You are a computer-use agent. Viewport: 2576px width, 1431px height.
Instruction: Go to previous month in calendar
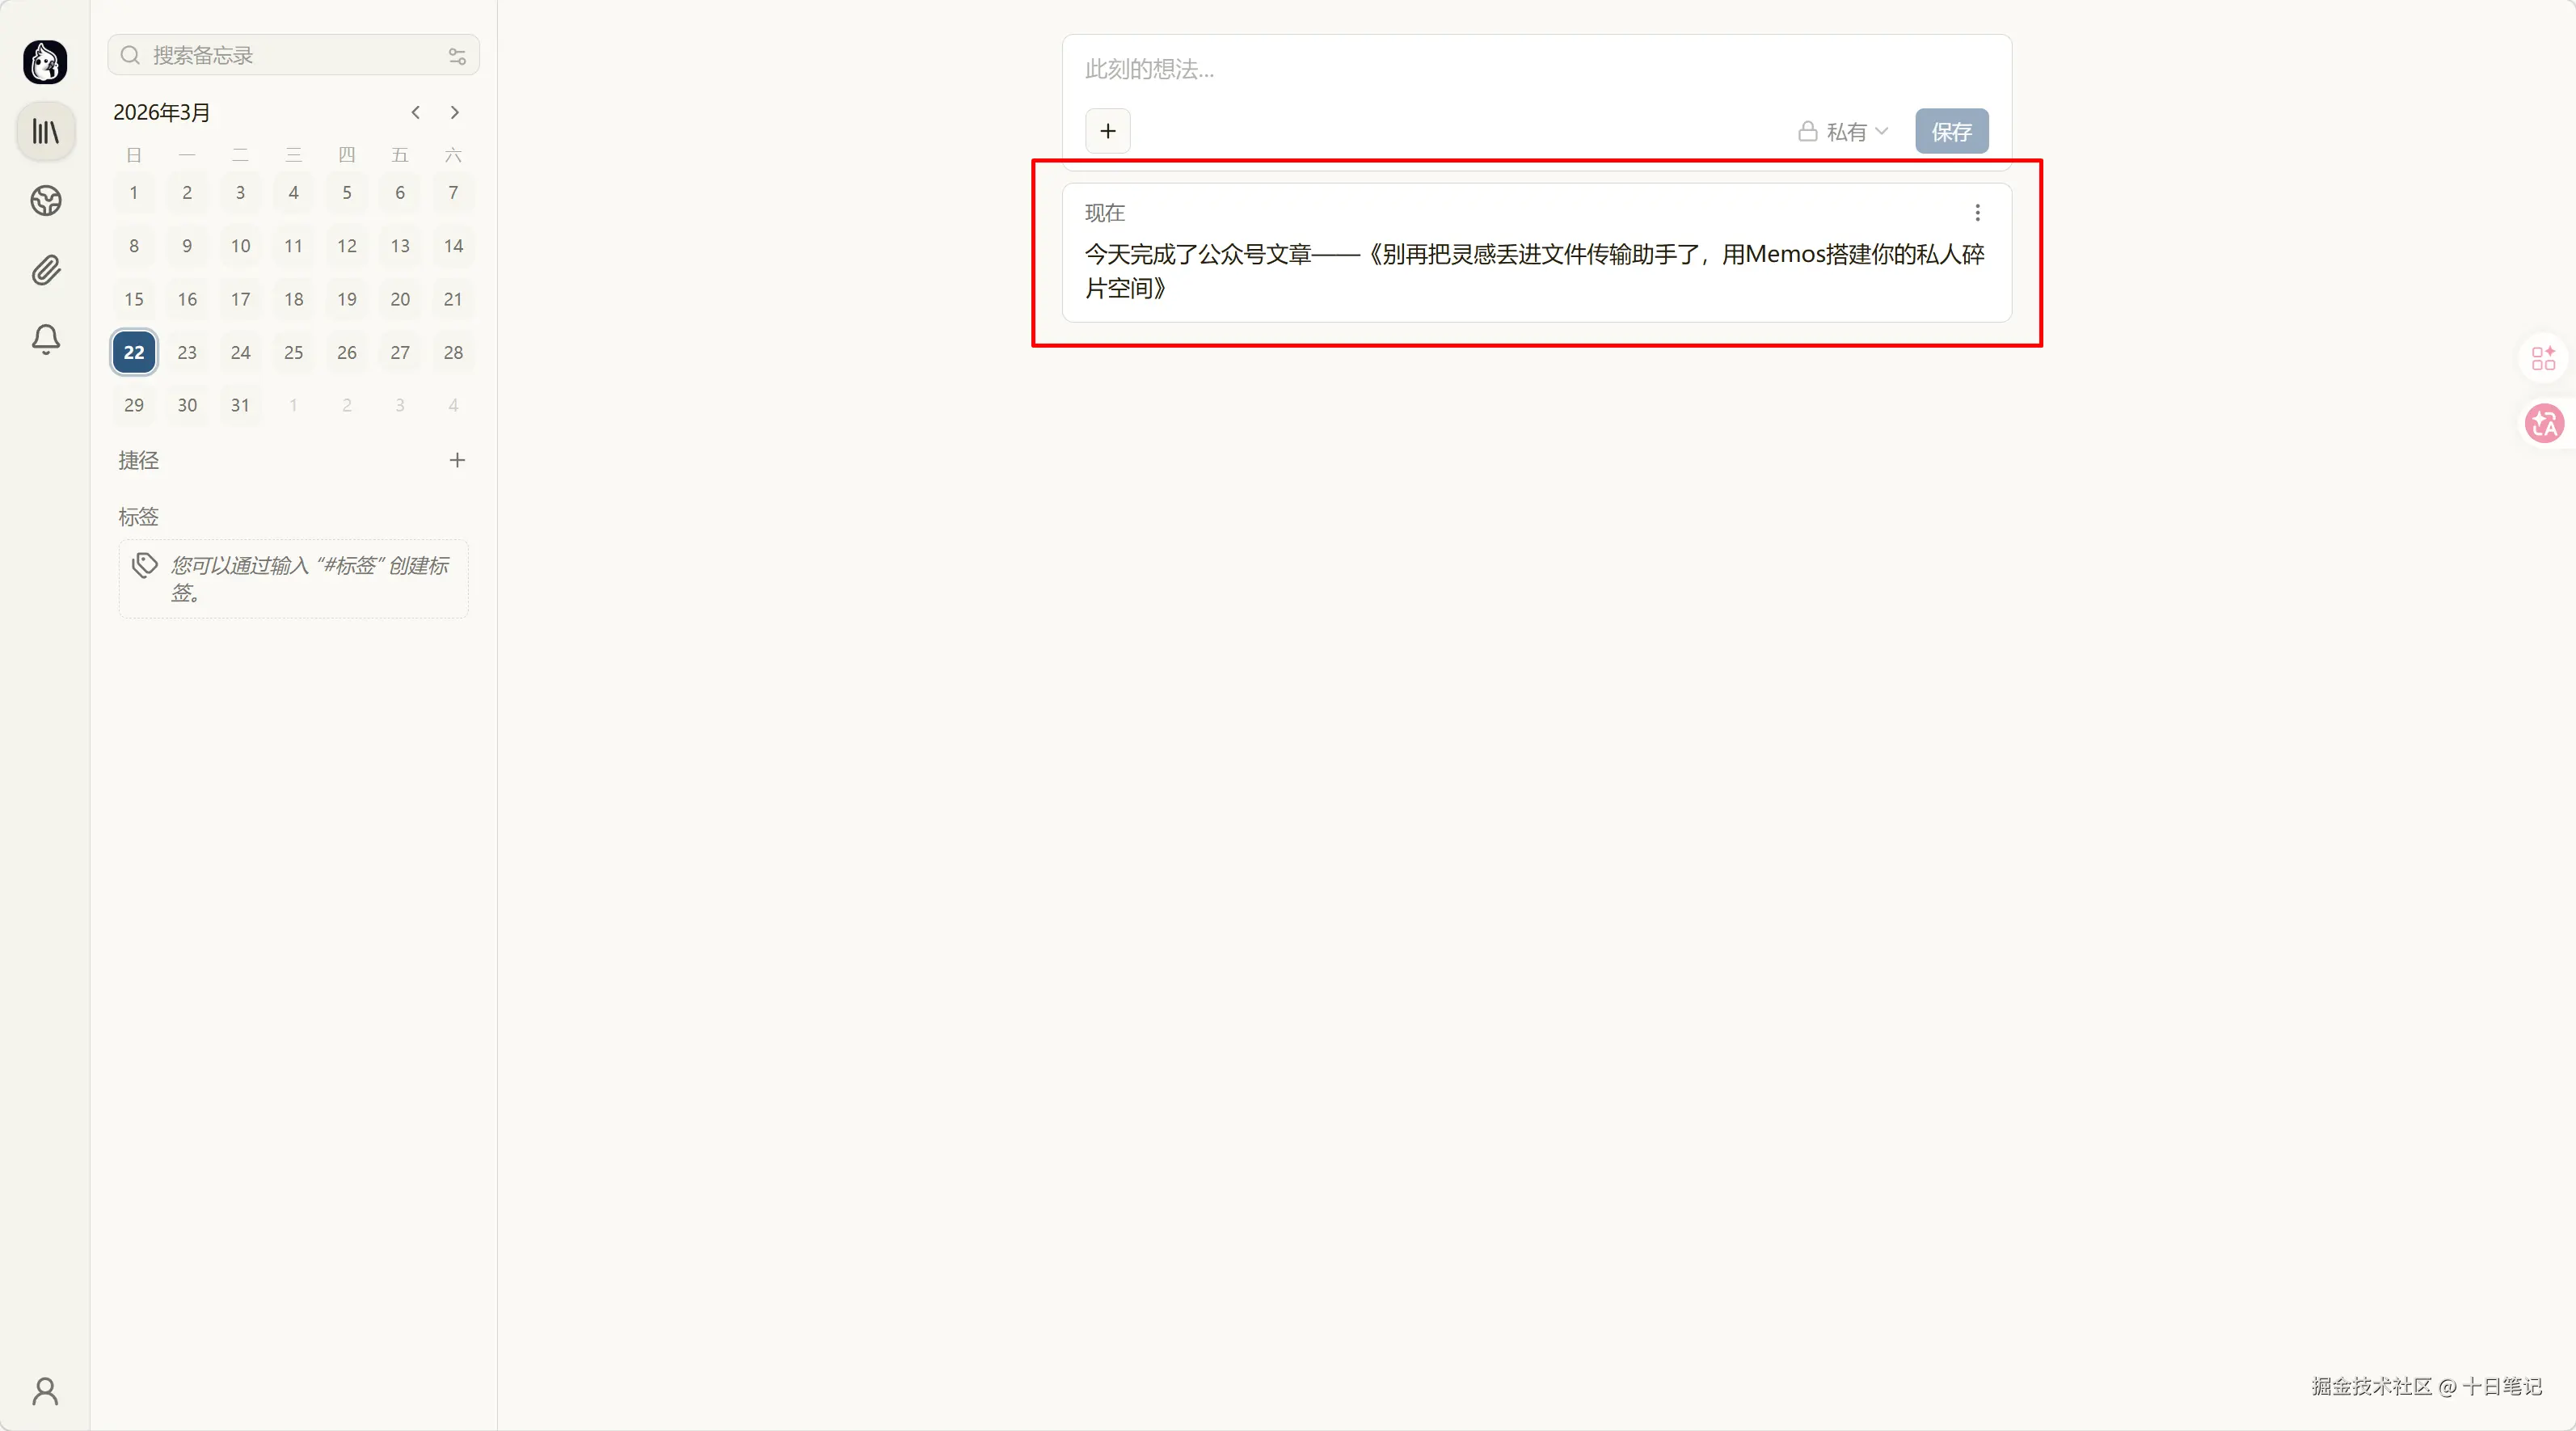[416, 112]
